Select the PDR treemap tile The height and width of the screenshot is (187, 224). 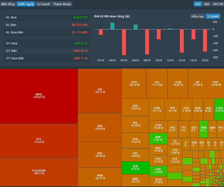point(158,160)
